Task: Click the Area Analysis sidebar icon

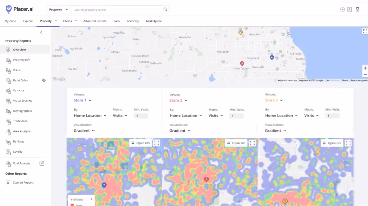Action: tap(8, 131)
